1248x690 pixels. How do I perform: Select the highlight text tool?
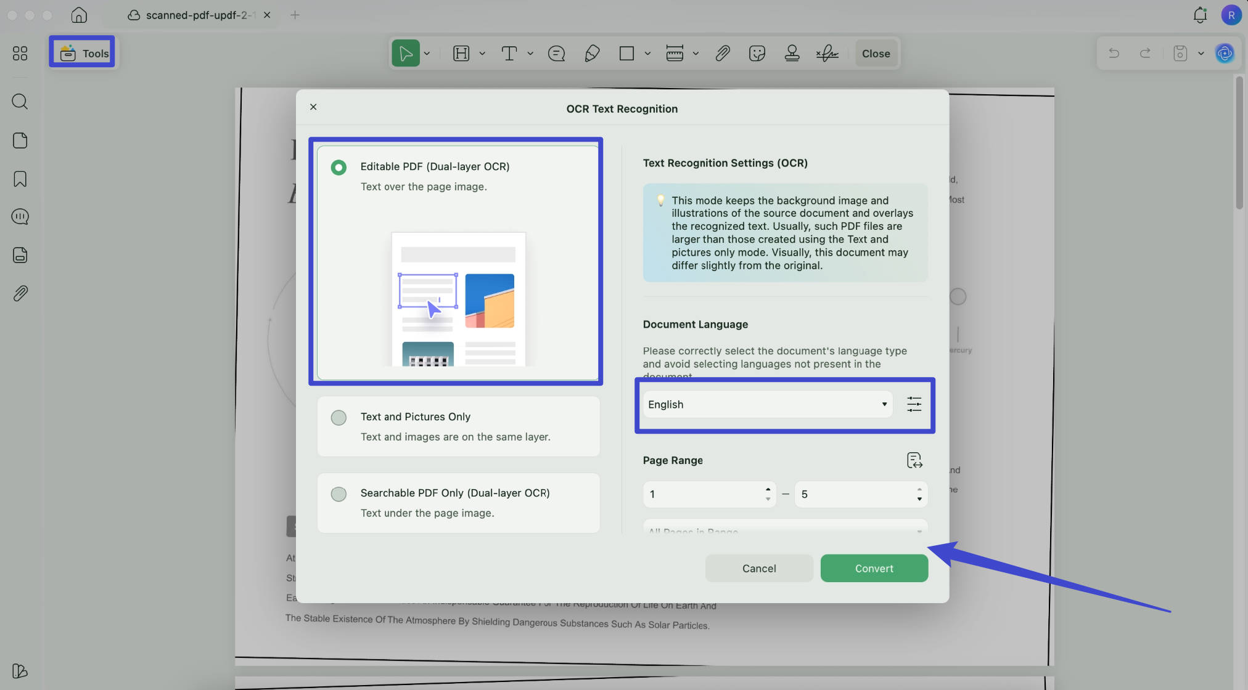461,54
